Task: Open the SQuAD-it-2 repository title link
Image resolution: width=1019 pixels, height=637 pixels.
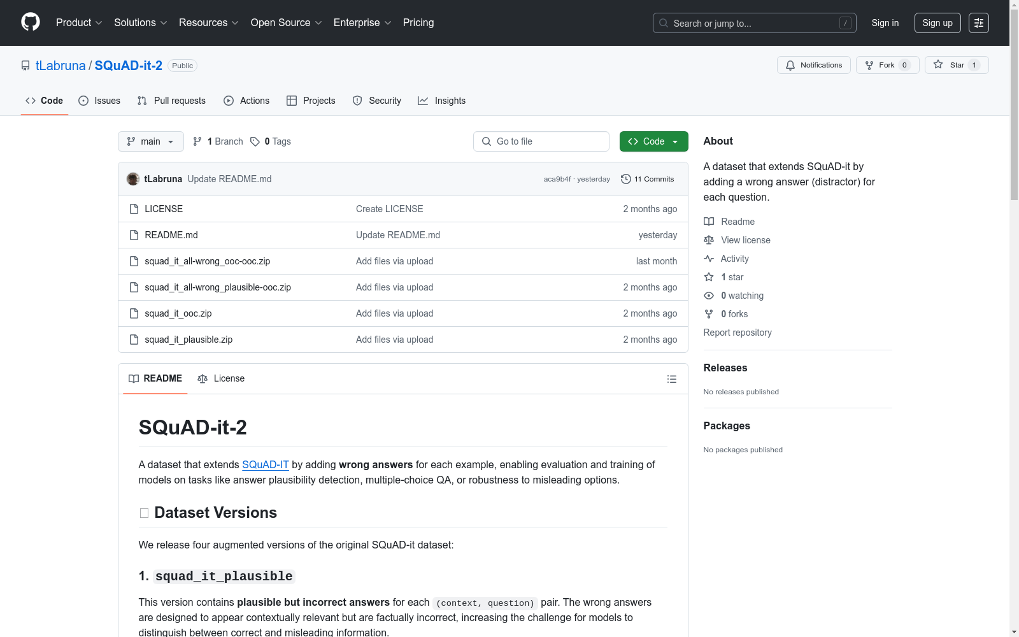Action: pyautogui.click(x=129, y=66)
